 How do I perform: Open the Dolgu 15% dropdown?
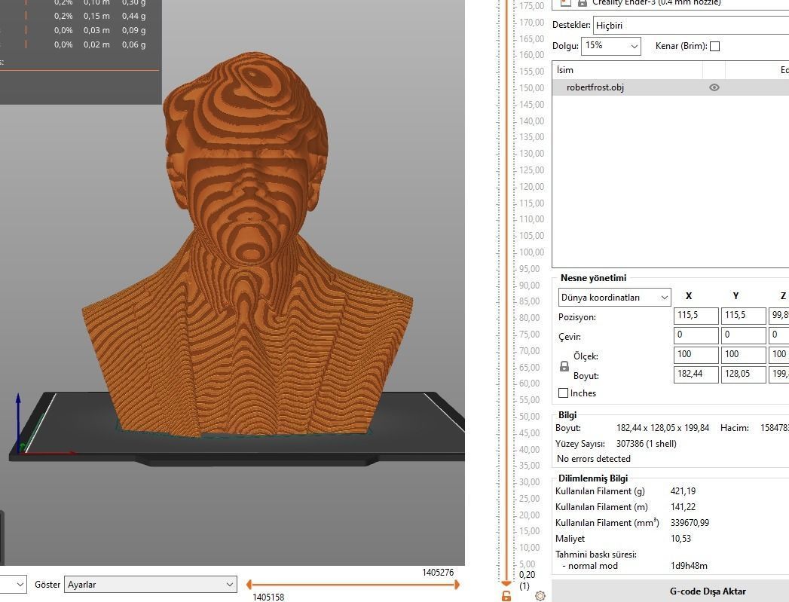tap(611, 46)
